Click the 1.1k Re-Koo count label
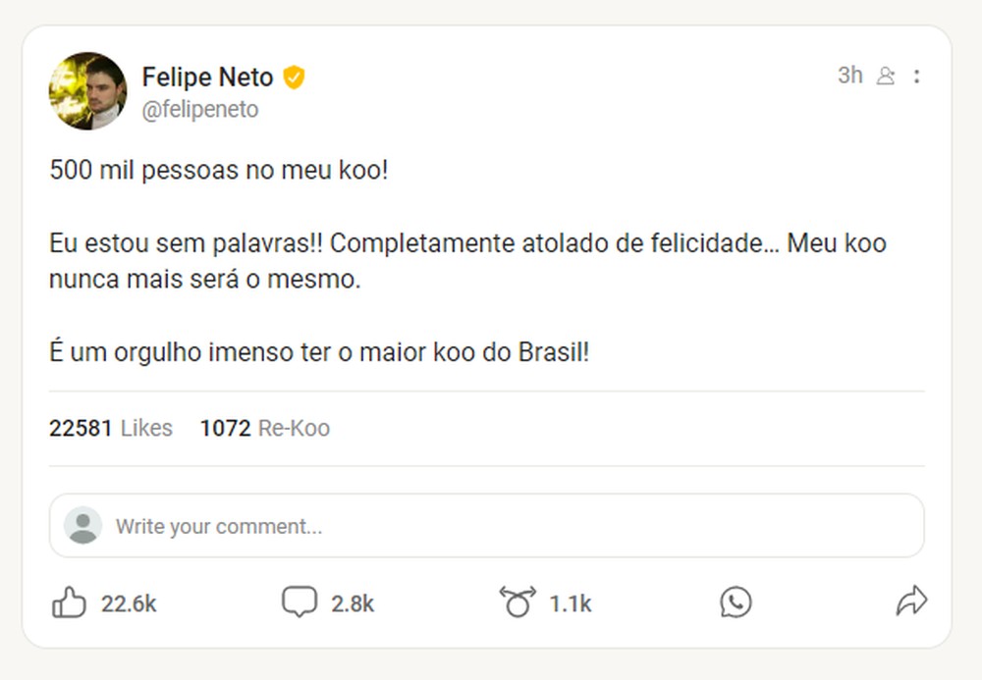982x680 pixels. (x=571, y=604)
